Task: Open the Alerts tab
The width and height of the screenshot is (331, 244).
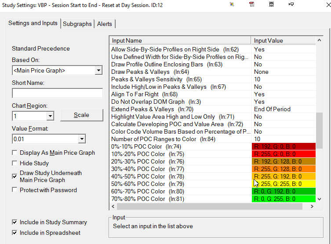Action: point(105,24)
